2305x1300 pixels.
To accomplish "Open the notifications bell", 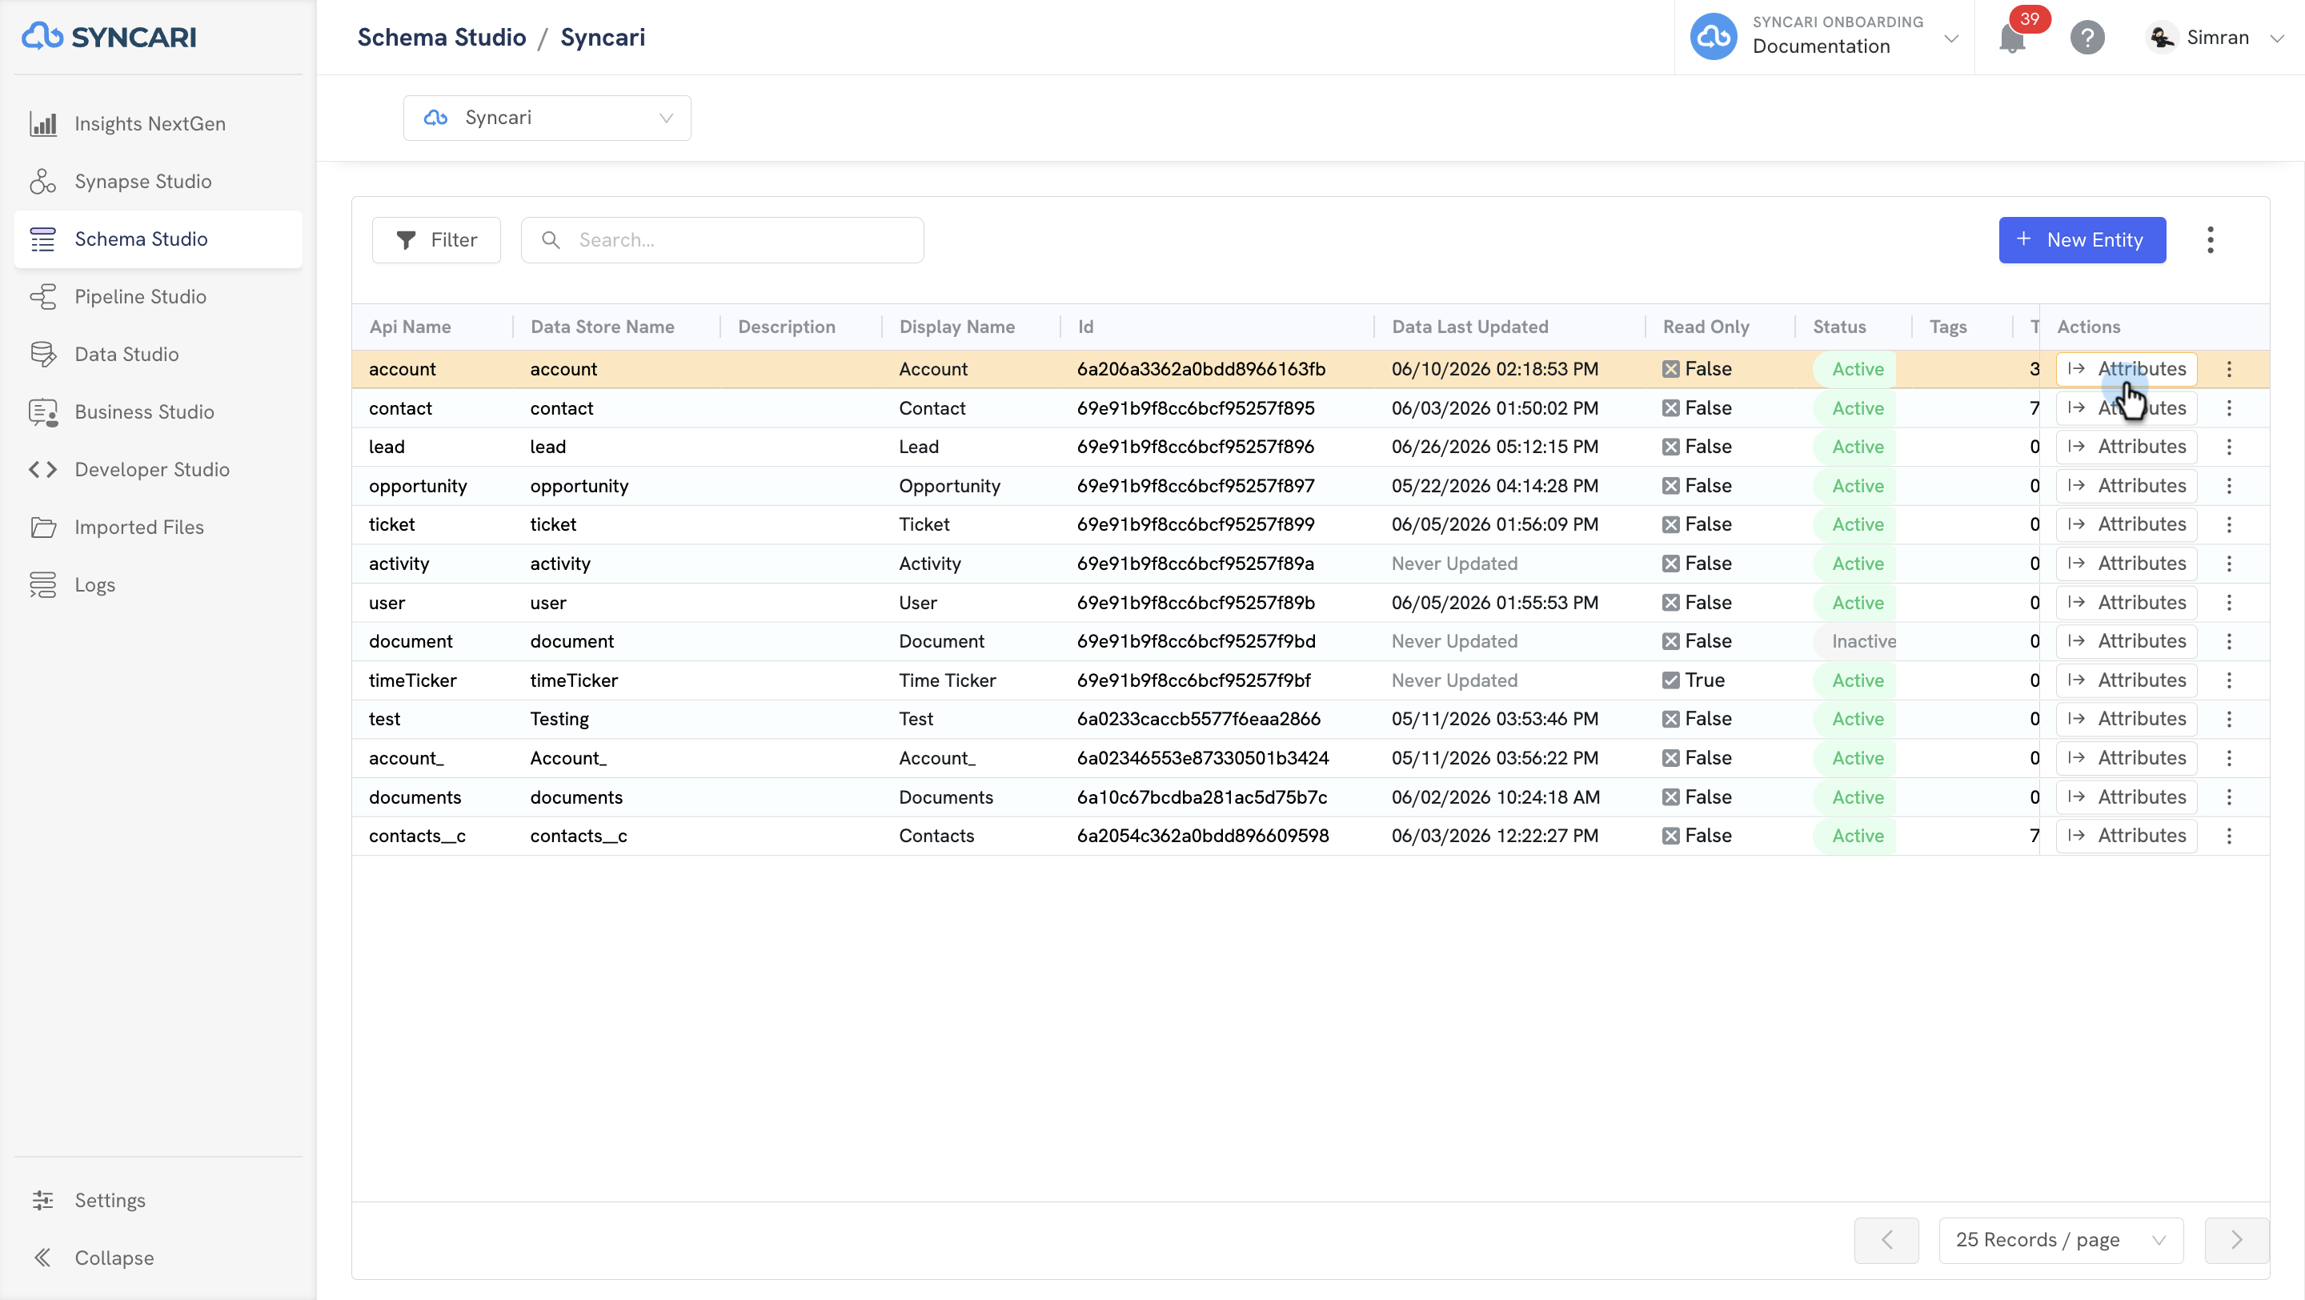I will pos(2012,38).
